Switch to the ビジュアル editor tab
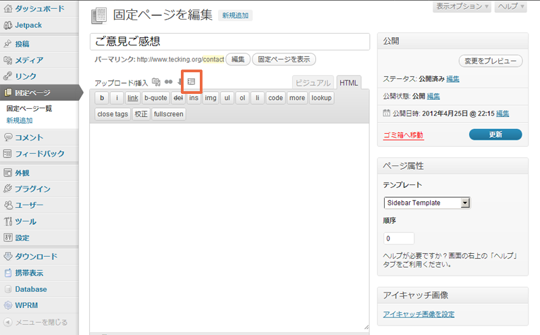Image resolution: width=540 pixels, height=335 pixels. [x=313, y=82]
